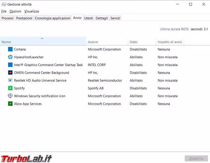Sort by Impatto di avvio column header
Viewport: 210px width, 163px height.
(x=170, y=42)
